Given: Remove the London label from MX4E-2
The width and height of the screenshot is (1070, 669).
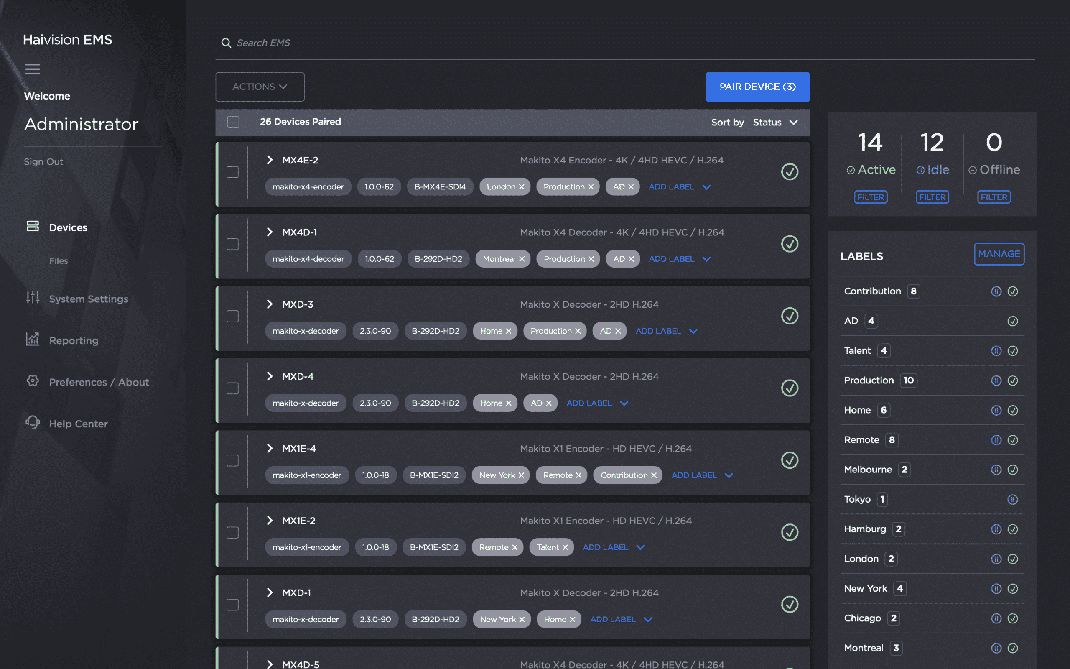Looking at the screenshot, I should pos(522,187).
